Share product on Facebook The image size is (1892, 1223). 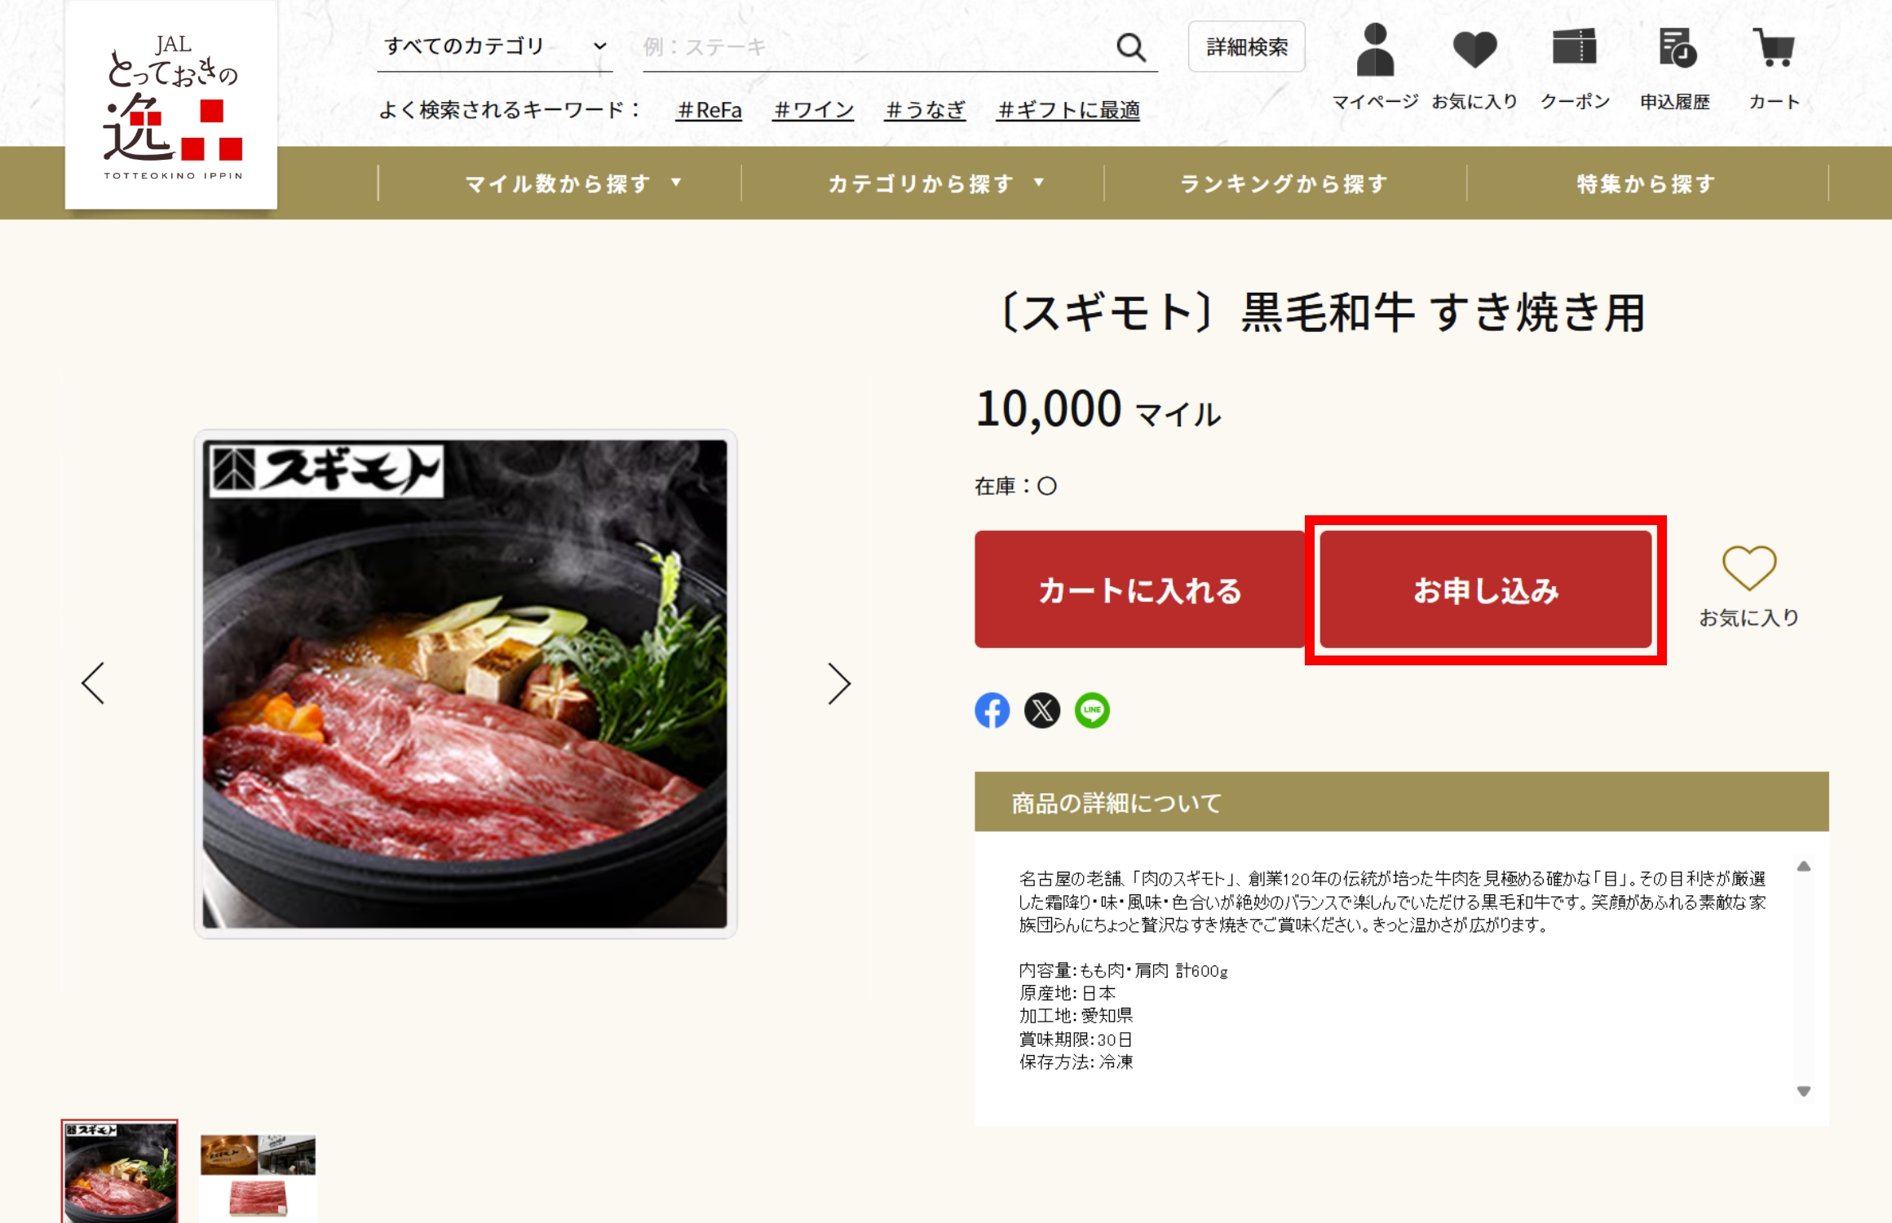(992, 710)
